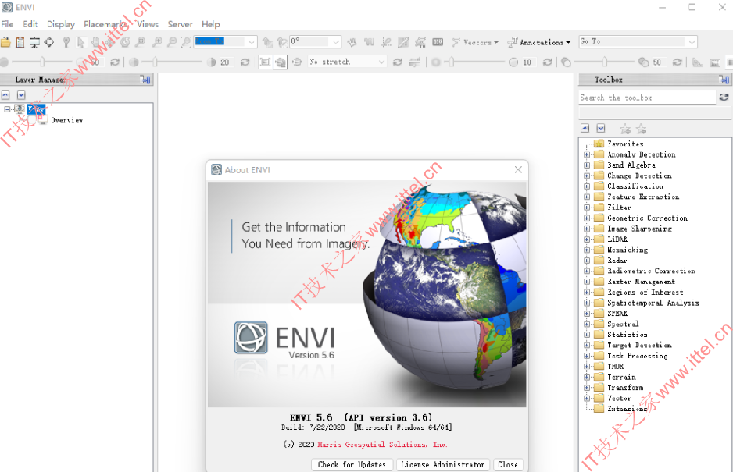This screenshot has width=733, height=472.
Task: Detach the Toolbox panel icon
Action: [724, 80]
